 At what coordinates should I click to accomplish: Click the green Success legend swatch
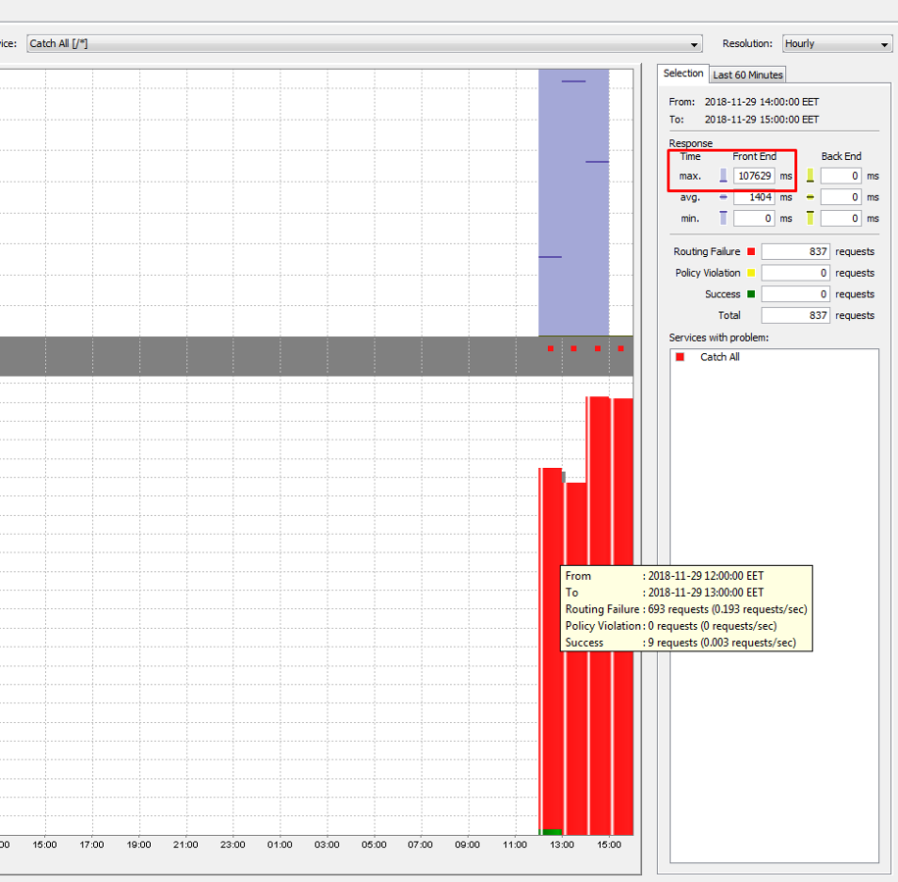(751, 294)
